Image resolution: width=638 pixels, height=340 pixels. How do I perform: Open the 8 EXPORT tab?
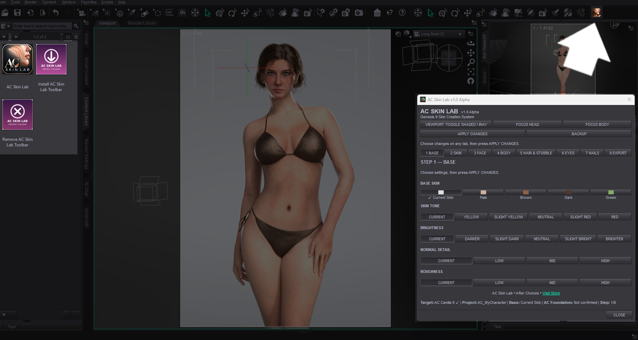[x=618, y=153]
